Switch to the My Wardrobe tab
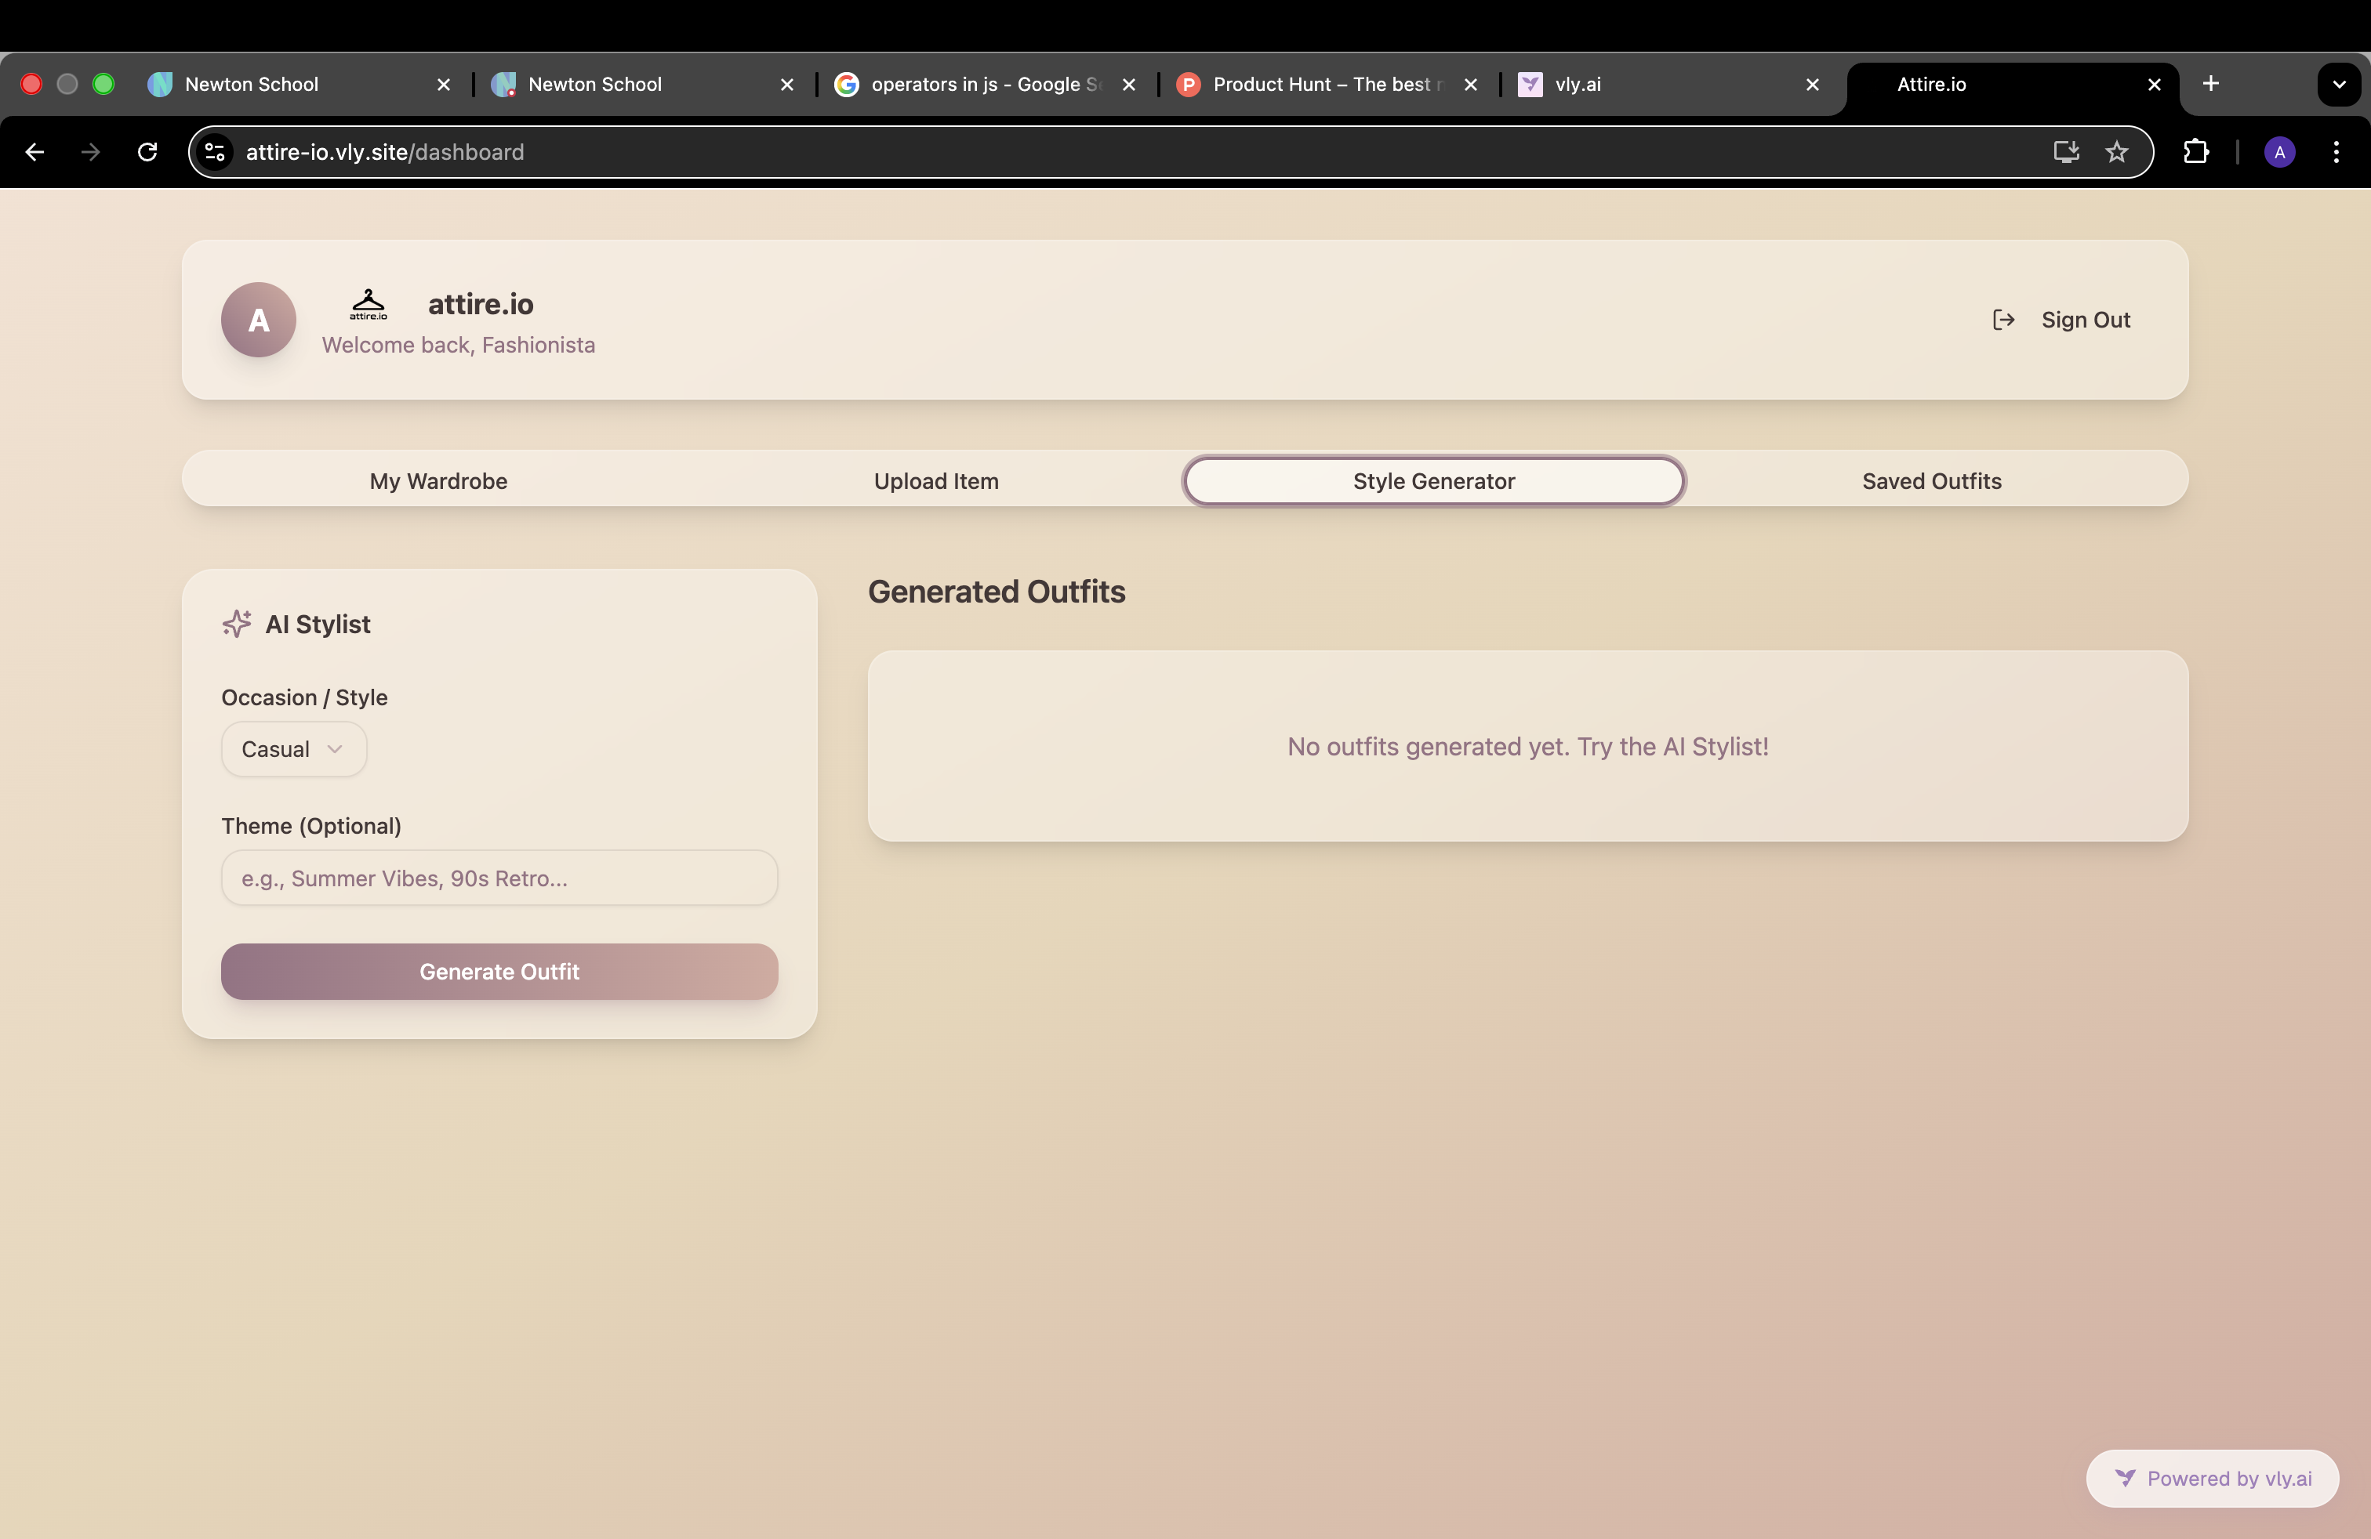The height and width of the screenshot is (1539, 2371). 438,481
